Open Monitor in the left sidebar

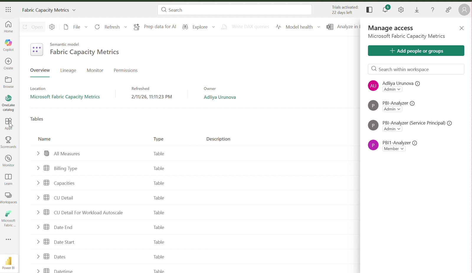(8, 161)
